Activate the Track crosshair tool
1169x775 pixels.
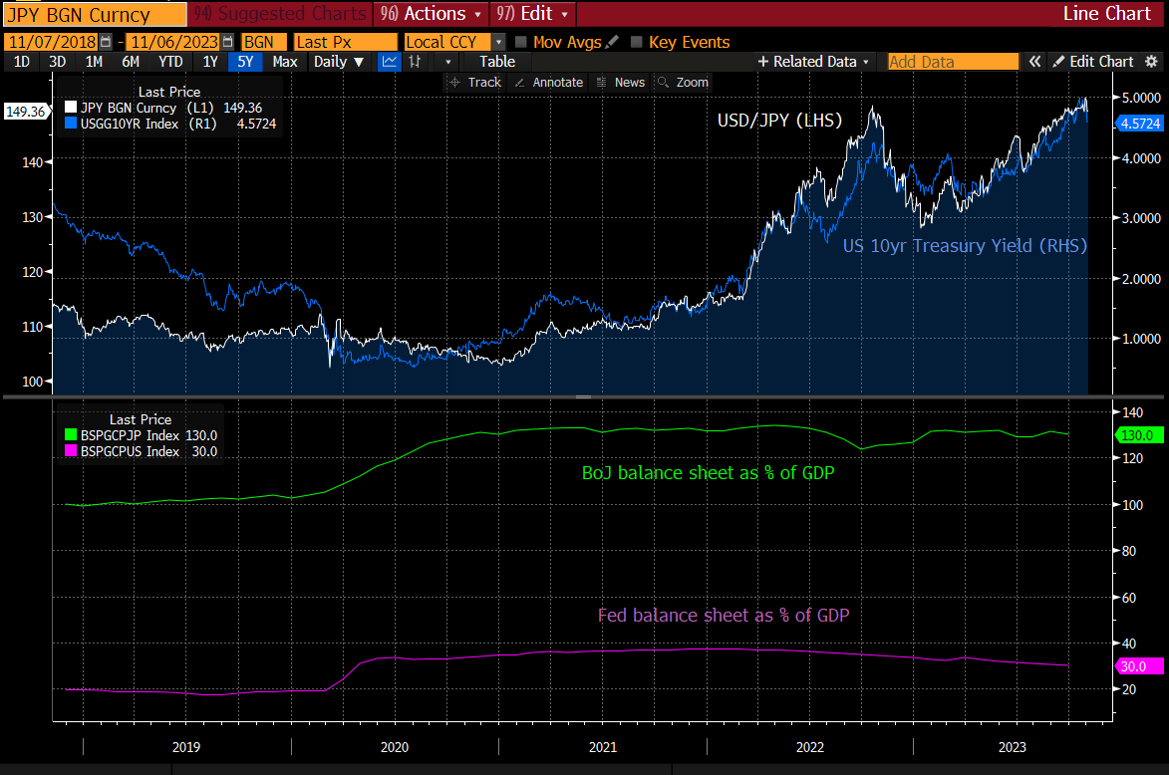pos(475,83)
